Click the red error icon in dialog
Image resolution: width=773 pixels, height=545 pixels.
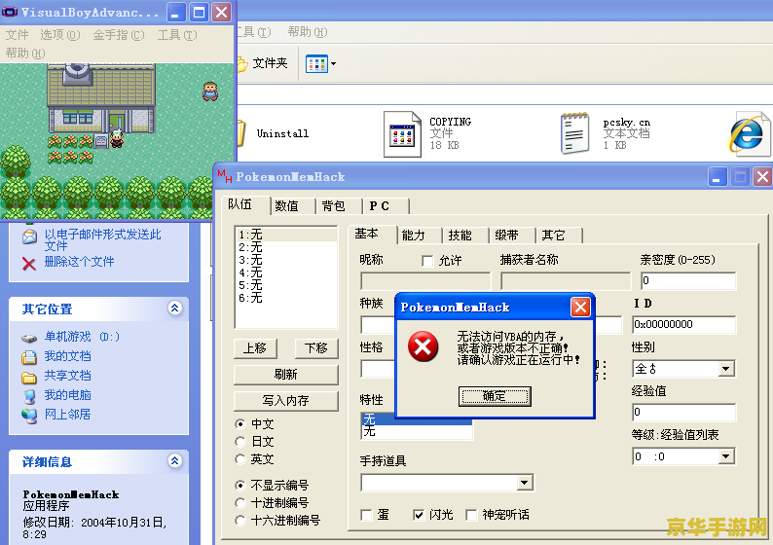[423, 346]
